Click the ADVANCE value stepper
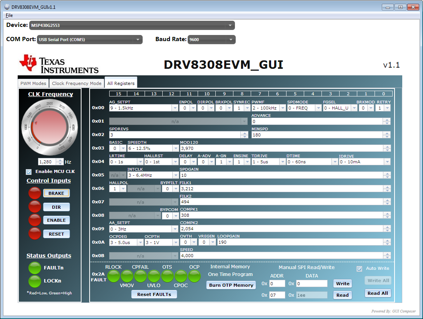The width and height of the screenshot is (423, 319). (x=387, y=121)
